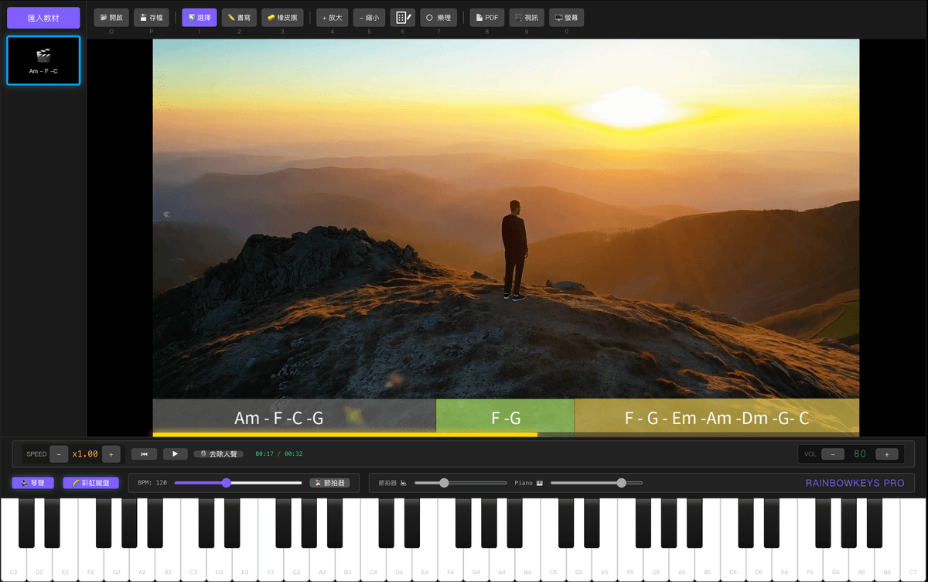Screen dimensions: 928x582
Task: Save the project via 存檔
Action: [151, 16]
